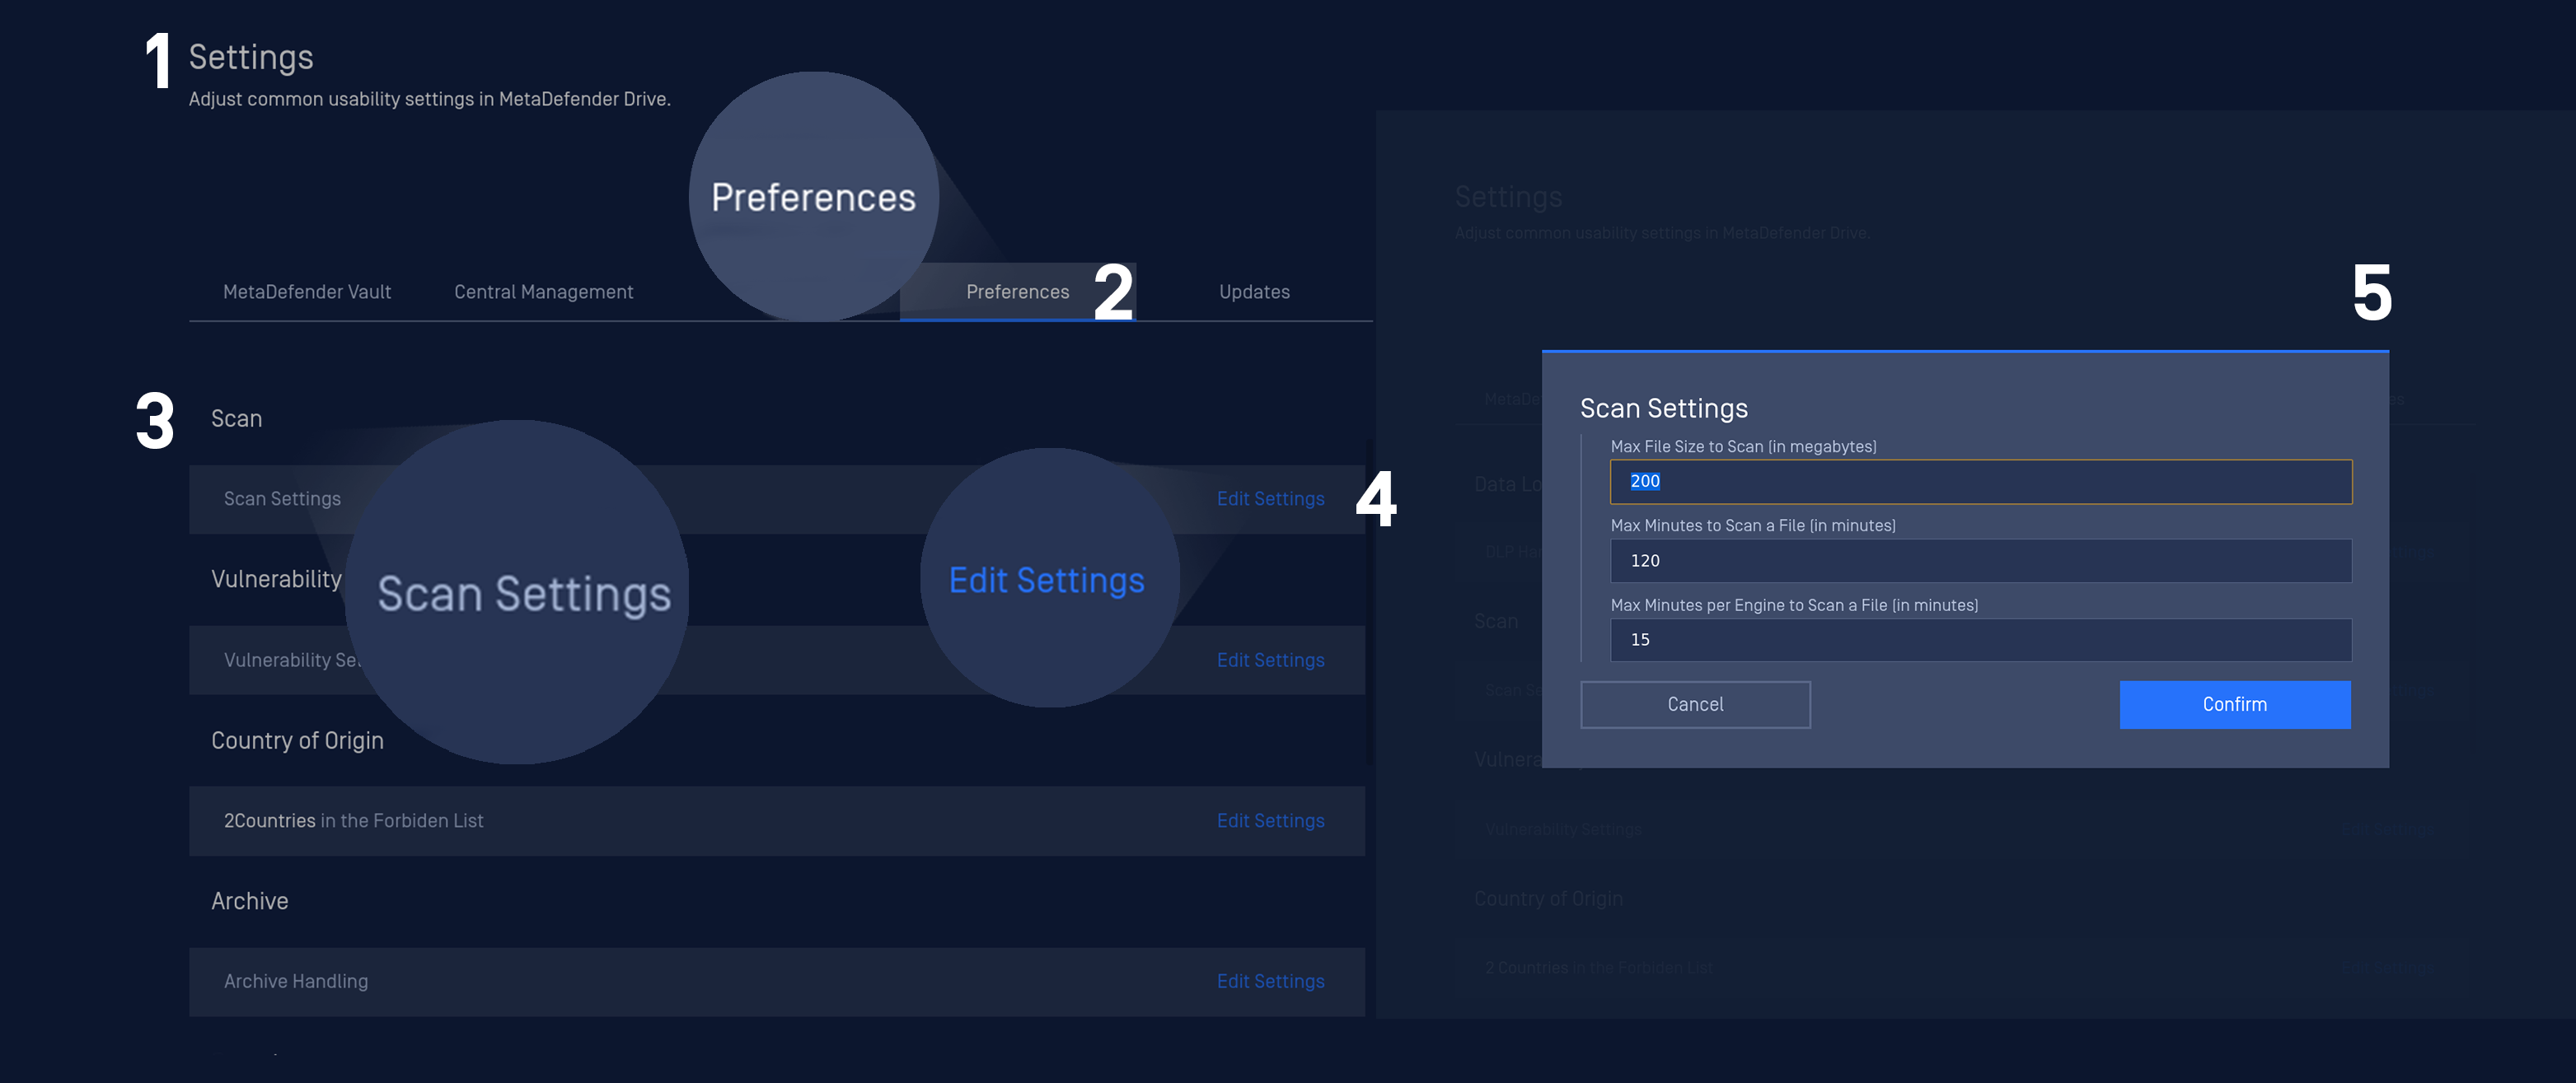
Task: Click the Max Minutes to Scan a File field
Action: point(1981,561)
